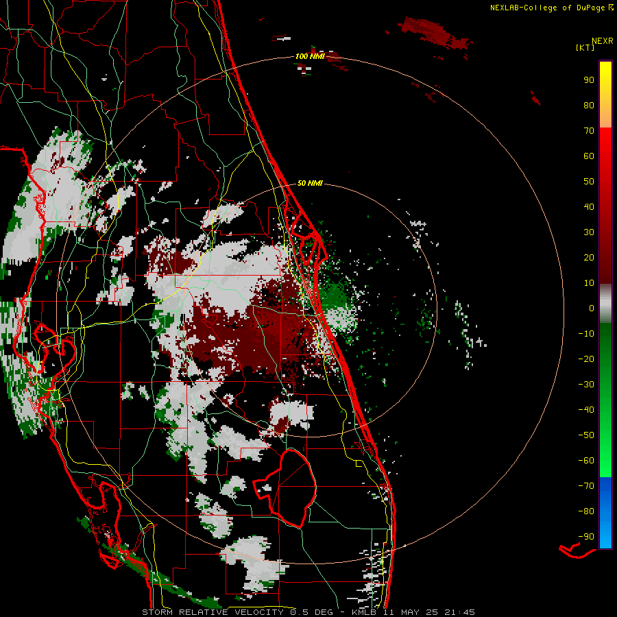Click the 90 value on velocity scale

[589, 80]
